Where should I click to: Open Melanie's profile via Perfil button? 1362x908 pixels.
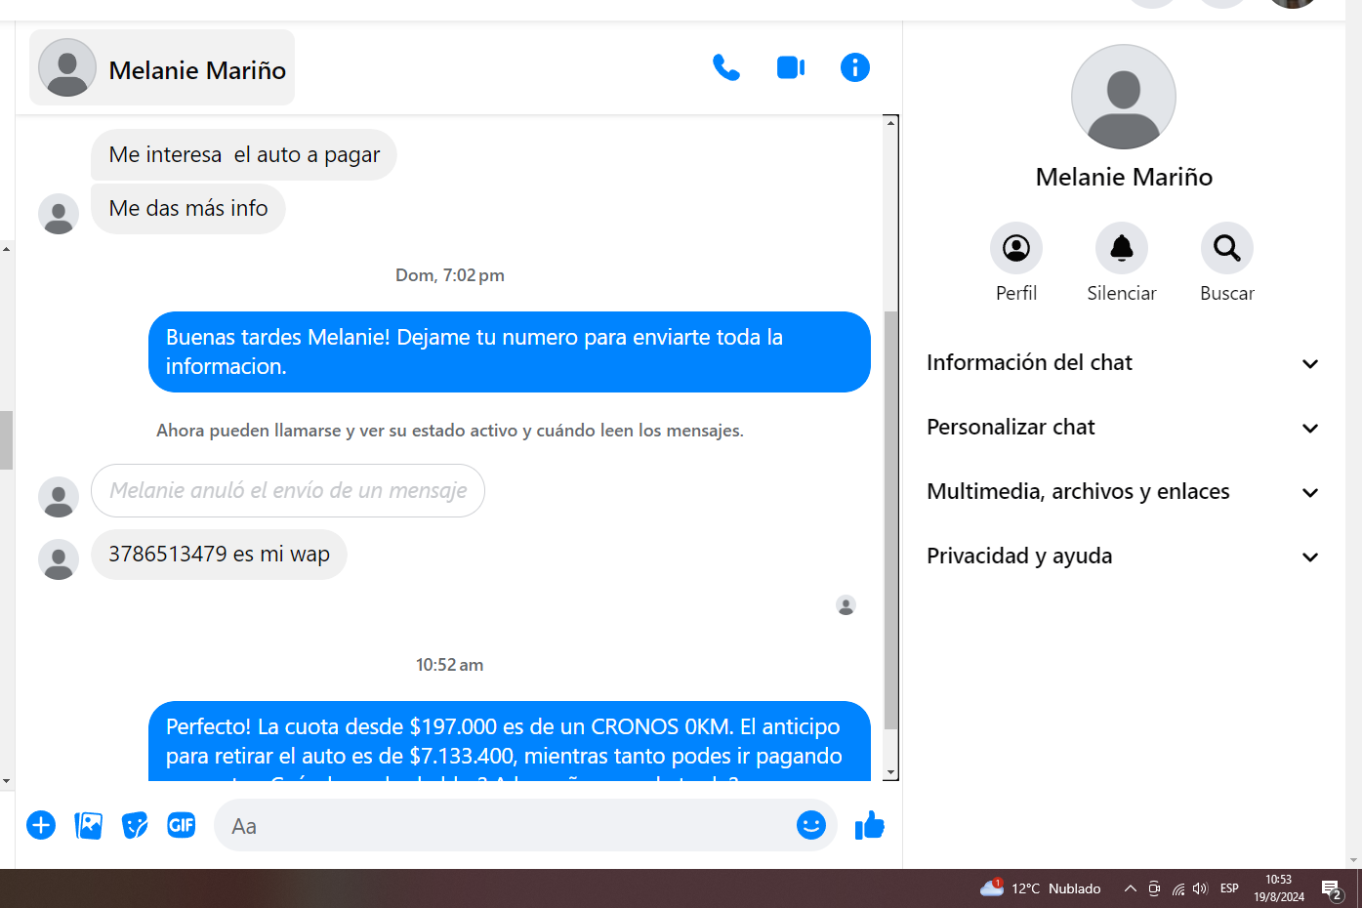(x=1015, y=249)
